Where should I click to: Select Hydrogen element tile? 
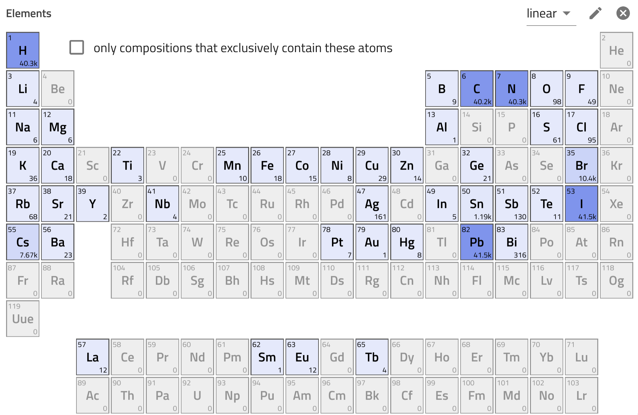coord(23,50)
